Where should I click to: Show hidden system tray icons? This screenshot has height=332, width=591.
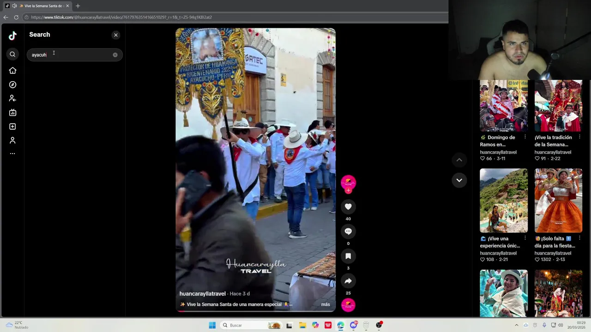point(516,325)
